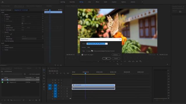Screen dimensions: 186x104
Task: Switch Project panel to Icon View
Action: pyautogui.click(x=8, y=100)
